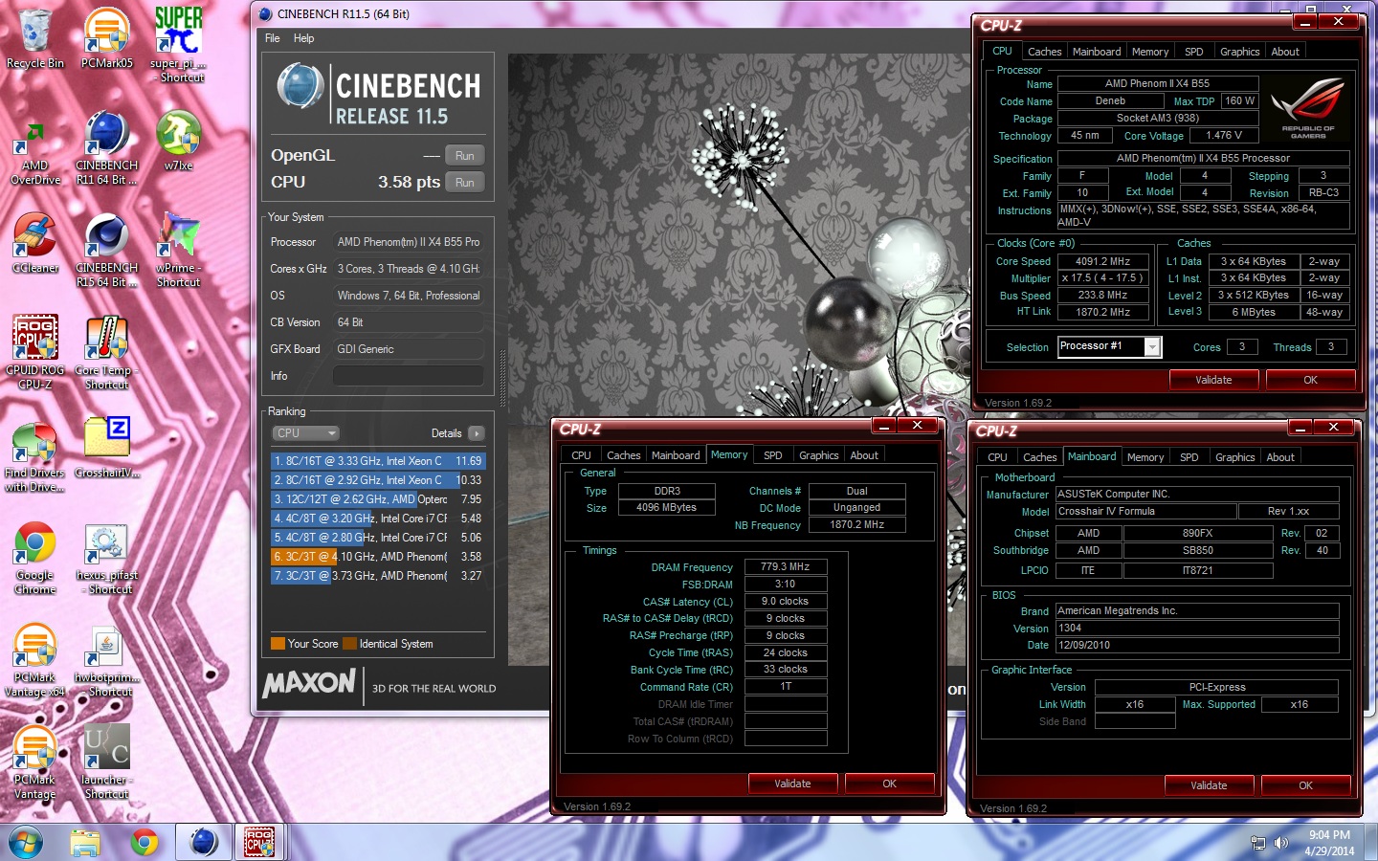
Task: Open the File menu in Cinebench
Action: pos(273,38)
